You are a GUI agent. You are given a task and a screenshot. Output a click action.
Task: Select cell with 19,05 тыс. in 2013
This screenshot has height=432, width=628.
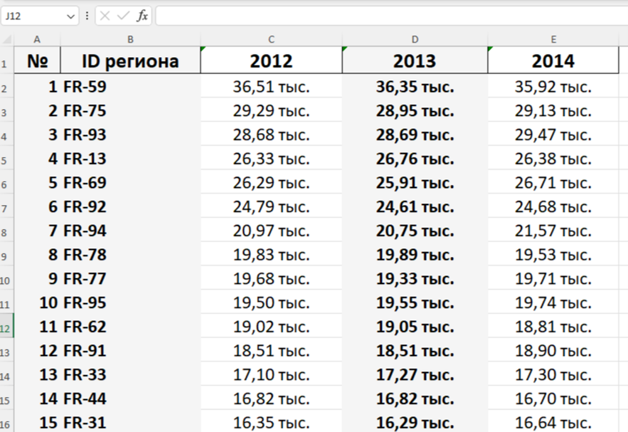click(415, 327)
